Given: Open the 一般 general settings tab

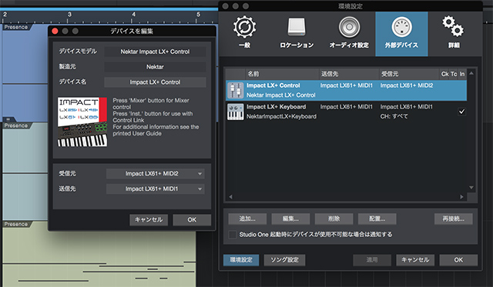Looking at the screenshot, I should pos(244,33).
